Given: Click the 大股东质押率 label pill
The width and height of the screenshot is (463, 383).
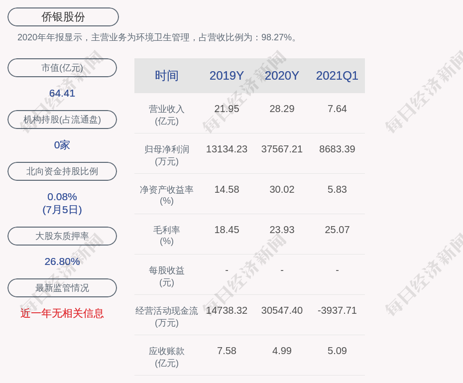Looking at the screenshot, I should (62, 236).
